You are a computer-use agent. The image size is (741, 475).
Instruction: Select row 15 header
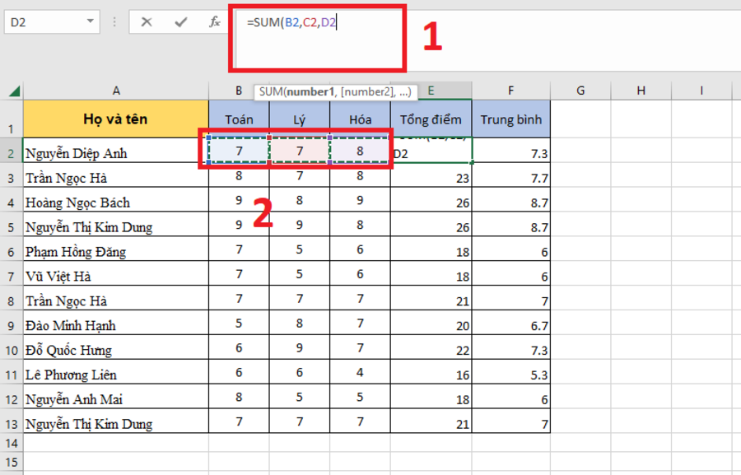click(x=11, y=462)
